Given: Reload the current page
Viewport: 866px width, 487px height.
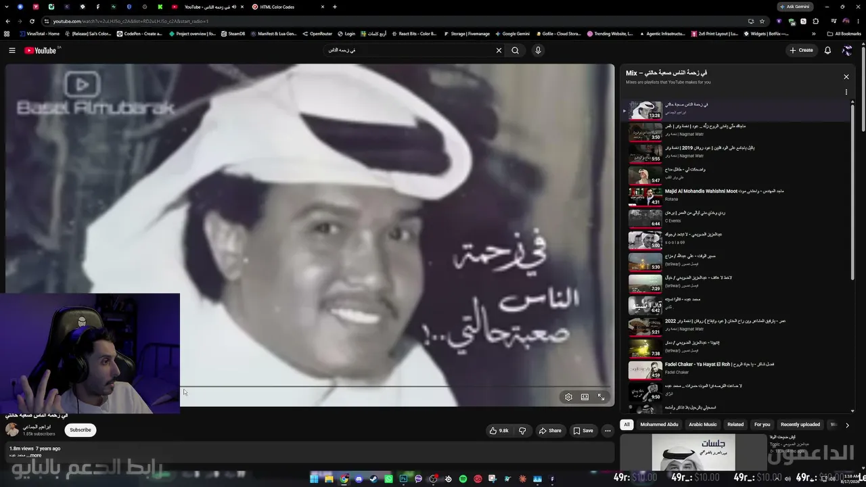Looking at the screenshot, I should point(32,21).
